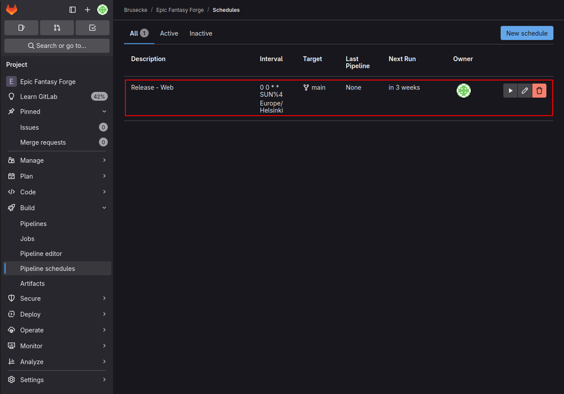Click the Build rocket icon
Screen dimensions: 564x394
coord(11,208)
